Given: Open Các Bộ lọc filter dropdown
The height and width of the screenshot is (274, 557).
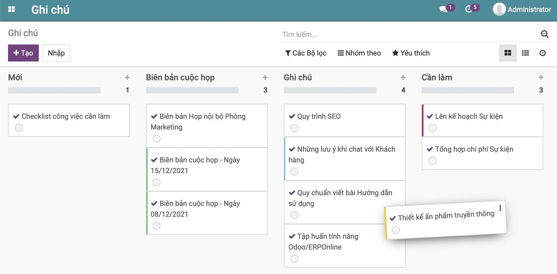Looking at the screenshot, I should (x=306, y=53).
